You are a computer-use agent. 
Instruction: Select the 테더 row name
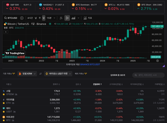(8, 108)
